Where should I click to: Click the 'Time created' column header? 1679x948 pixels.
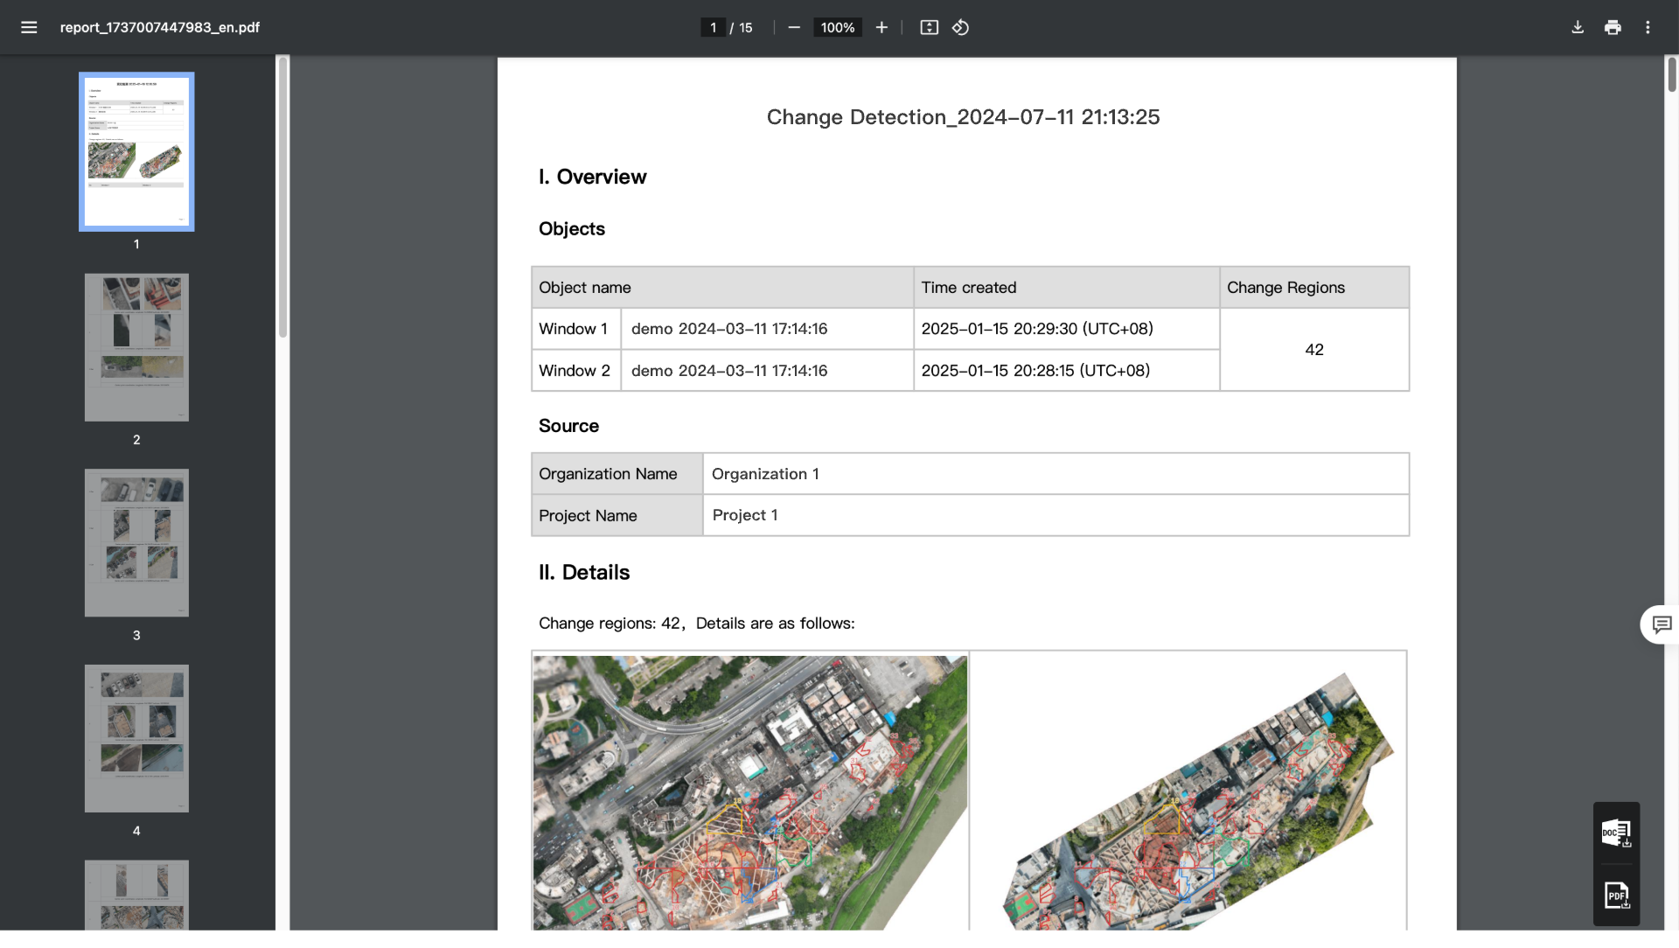point(1066,288)
